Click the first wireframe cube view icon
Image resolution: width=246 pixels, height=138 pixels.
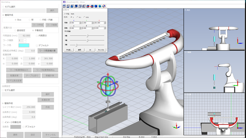tap(64, 6)
